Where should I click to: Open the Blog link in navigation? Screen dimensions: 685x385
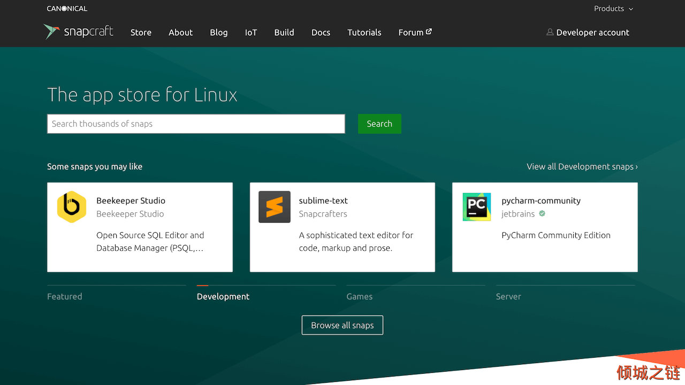pos(218,32)
